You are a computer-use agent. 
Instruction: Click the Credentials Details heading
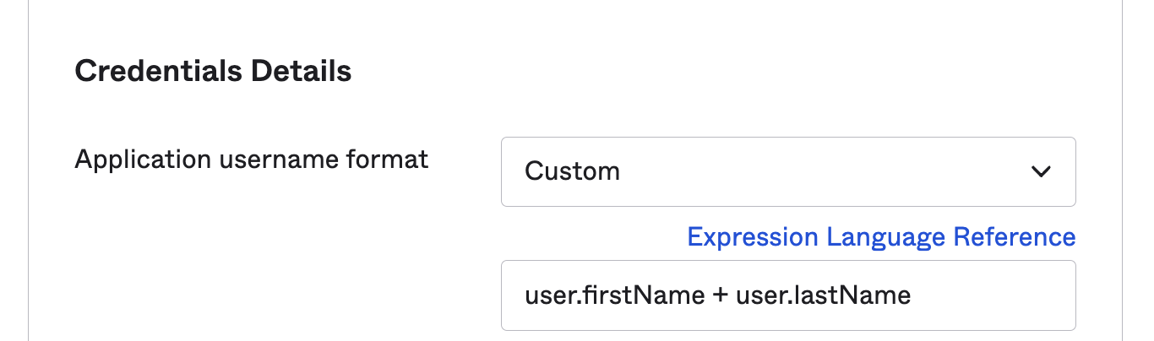(x=213, y=71)
